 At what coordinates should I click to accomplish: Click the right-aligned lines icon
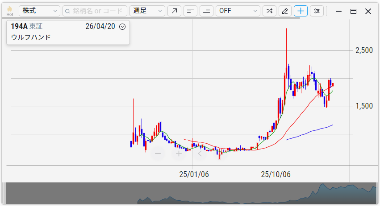[x=206, y=11]
